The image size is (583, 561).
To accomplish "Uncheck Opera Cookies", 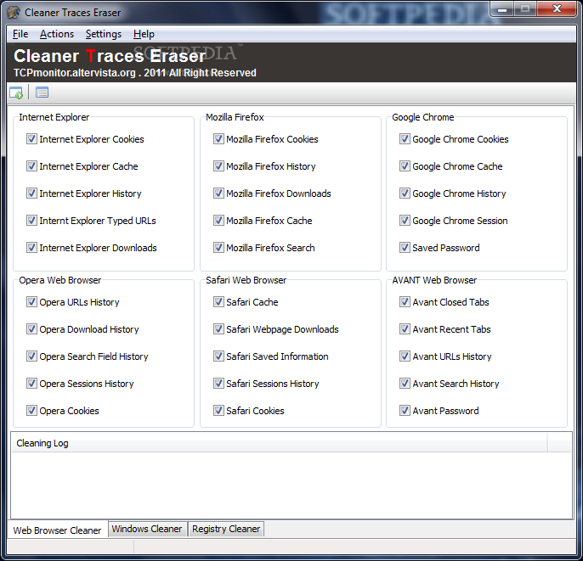I will click(x=31, y=410).
